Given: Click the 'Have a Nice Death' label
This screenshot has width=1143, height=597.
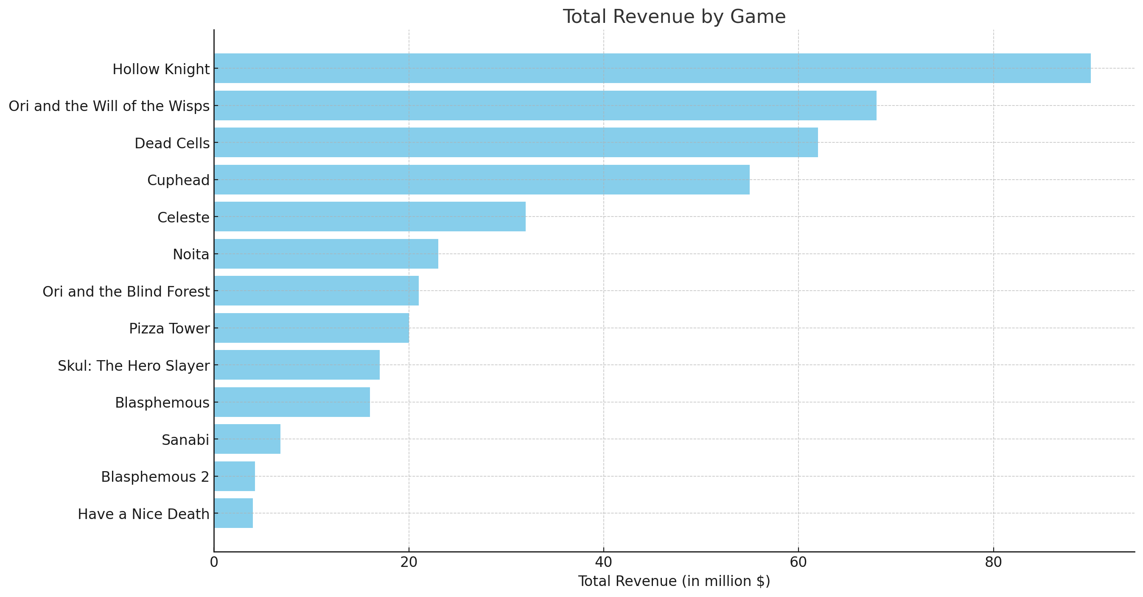Looking at the screenshot, I should pyautogui.click(x=143, y=514).
